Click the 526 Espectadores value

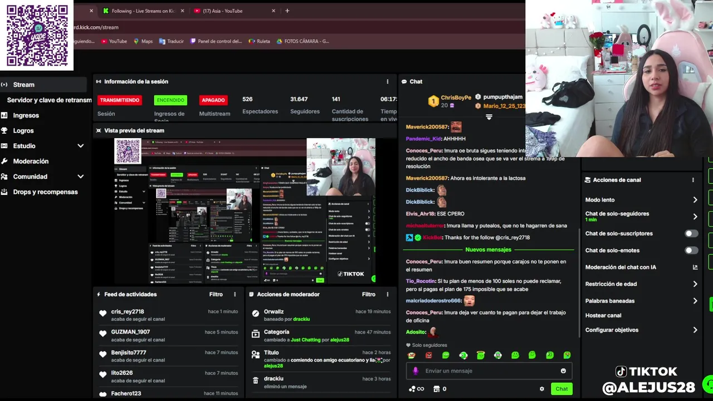pyautogui.click(x=248, y=99)
